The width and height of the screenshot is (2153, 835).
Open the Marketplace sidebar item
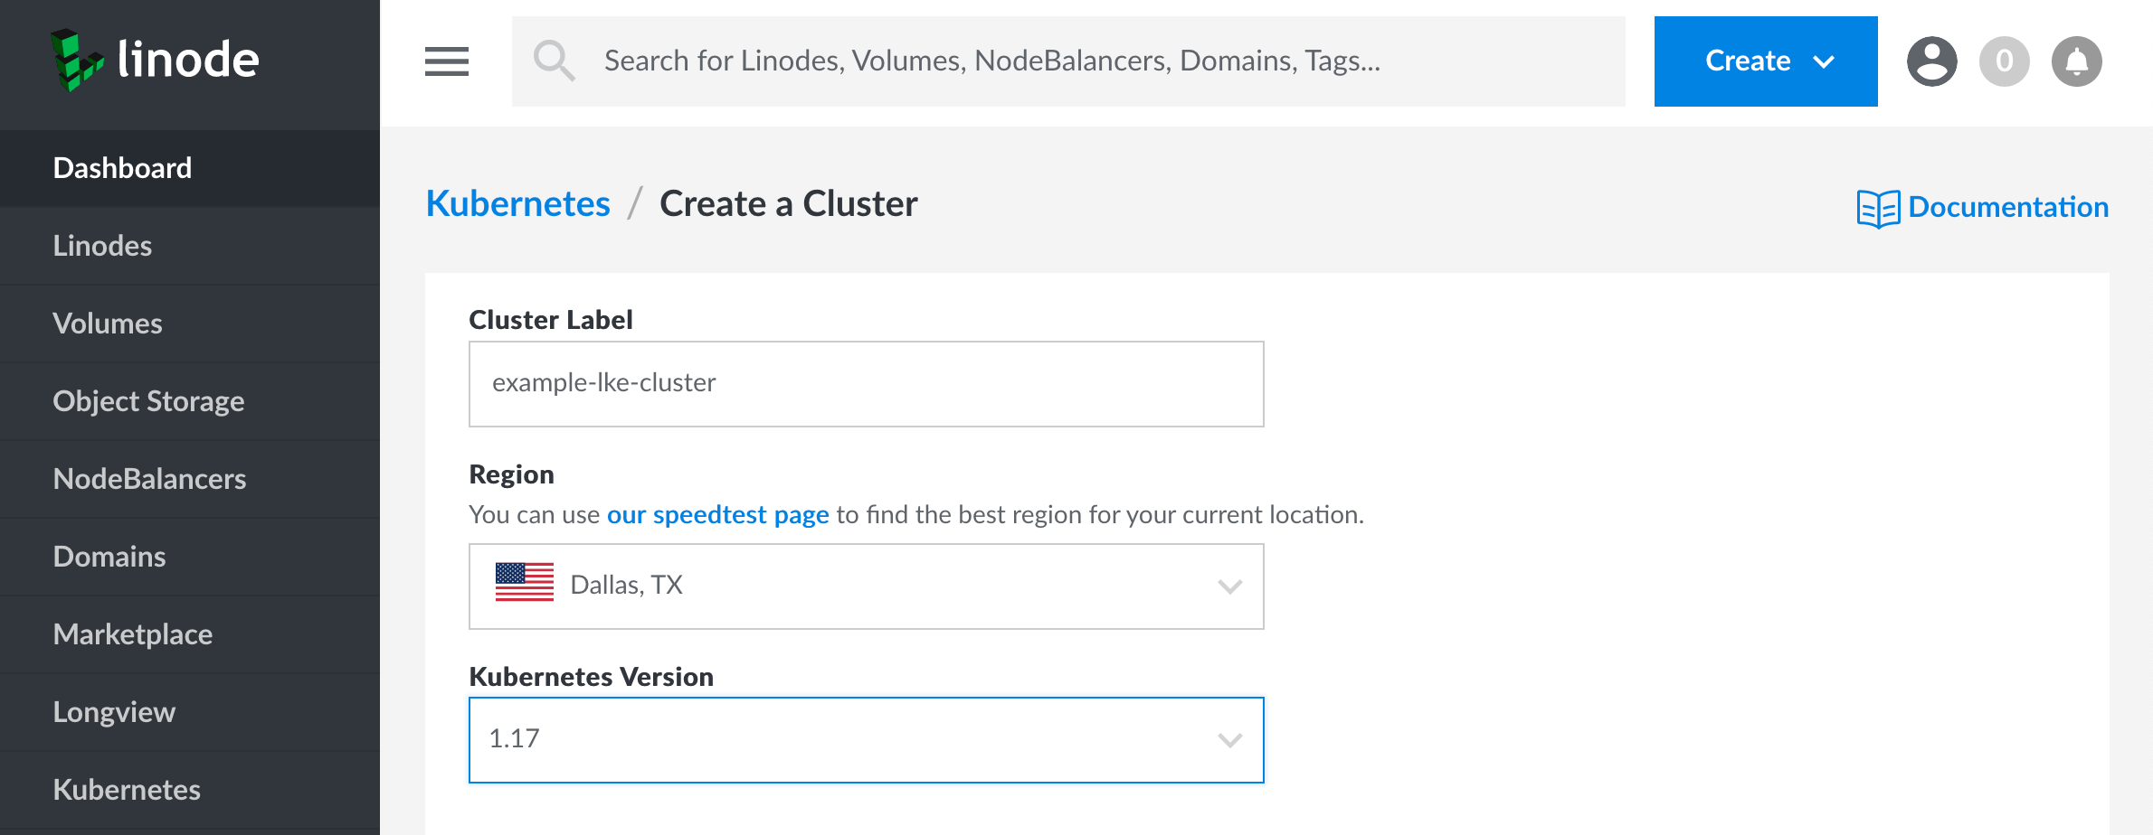point(133,634)
